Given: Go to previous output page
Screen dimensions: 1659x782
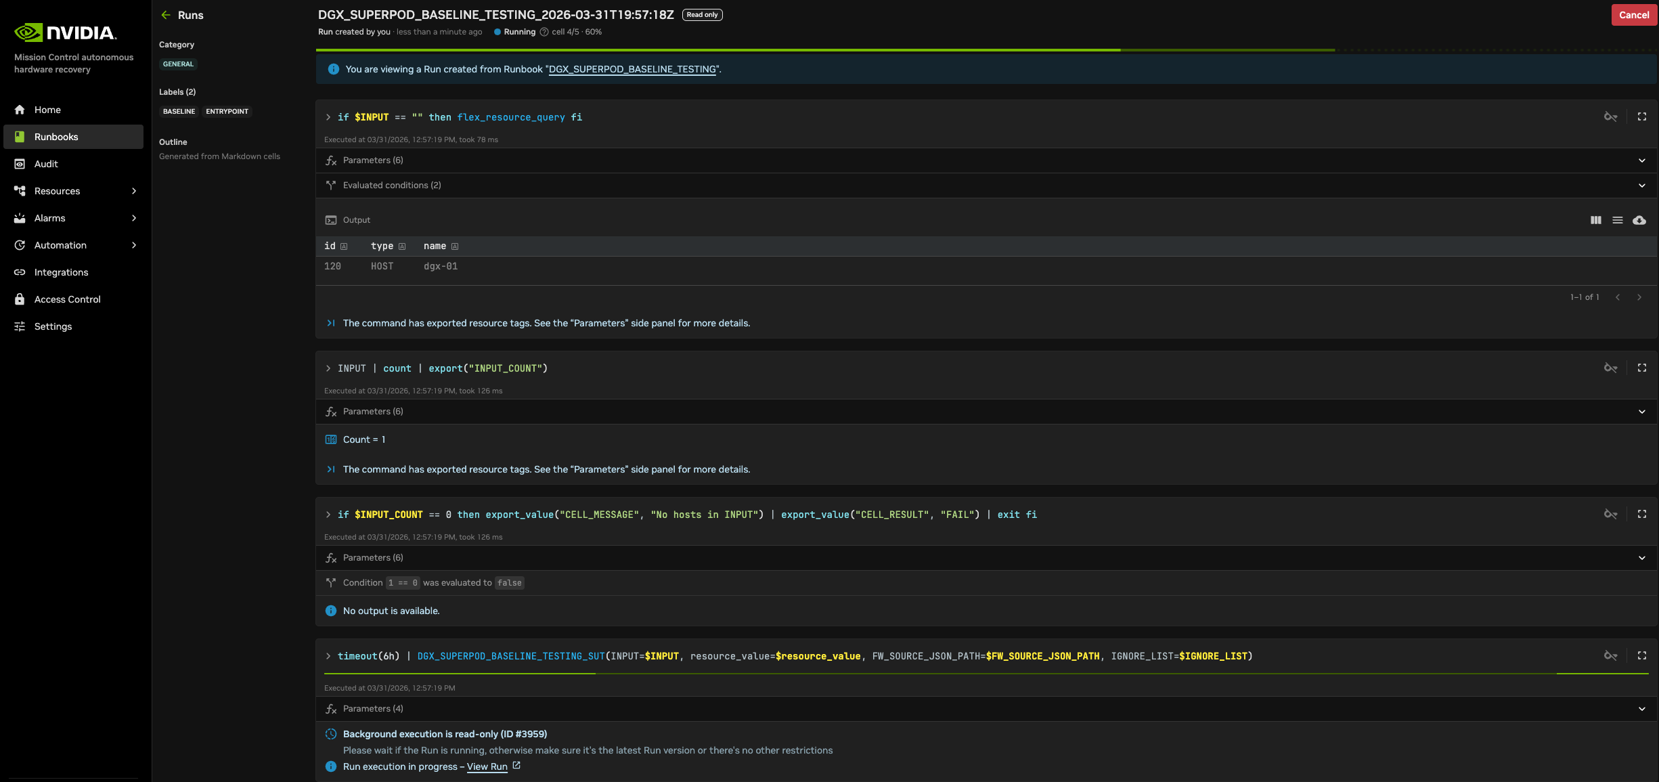Looking at the screenshot, I should [x=1617, y=297].
